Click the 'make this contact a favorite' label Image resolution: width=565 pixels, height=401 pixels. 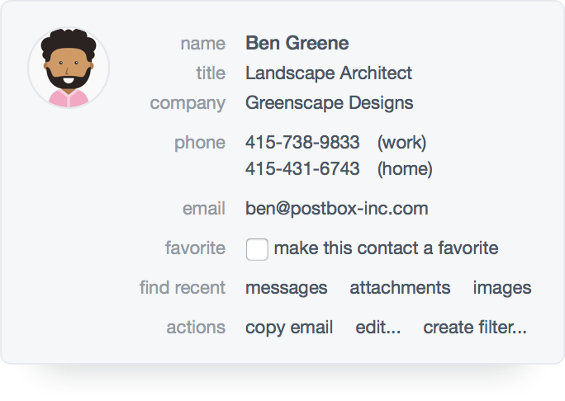386,248
